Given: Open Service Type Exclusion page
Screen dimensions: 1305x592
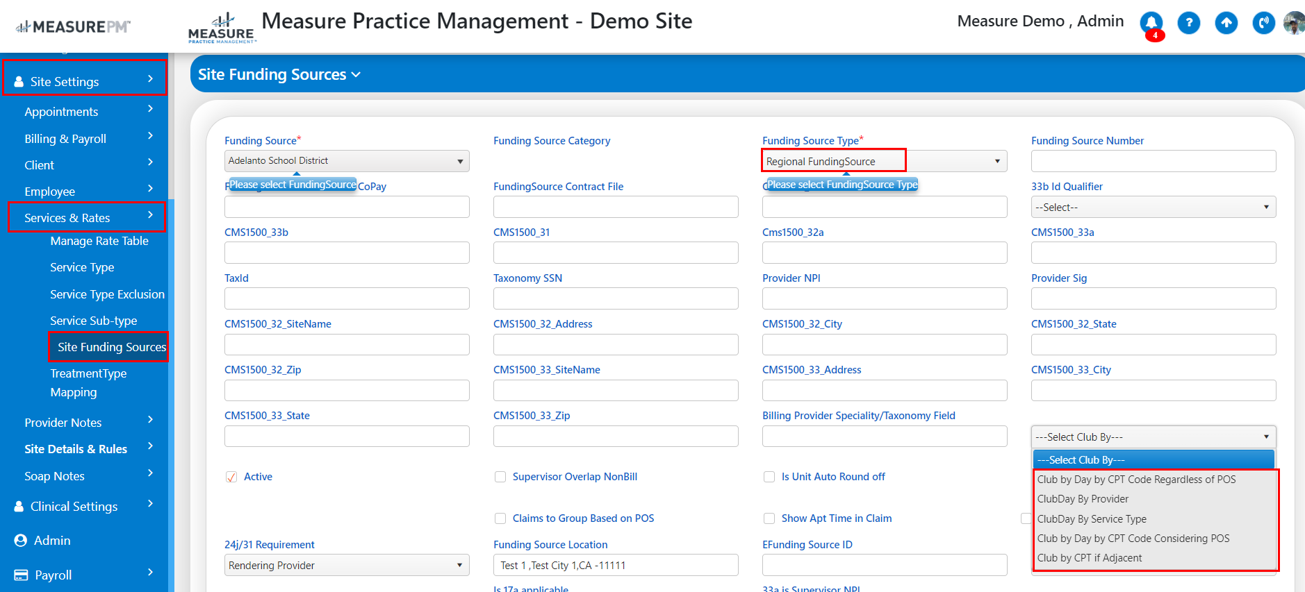Looking at the screenshot, I should coord(107,294).
